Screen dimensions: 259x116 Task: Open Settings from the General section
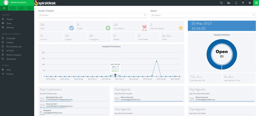(10, 28)
